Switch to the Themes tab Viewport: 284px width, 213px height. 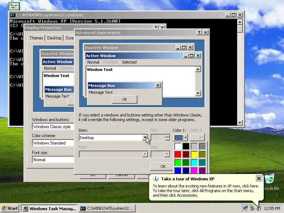click(36, 38)
